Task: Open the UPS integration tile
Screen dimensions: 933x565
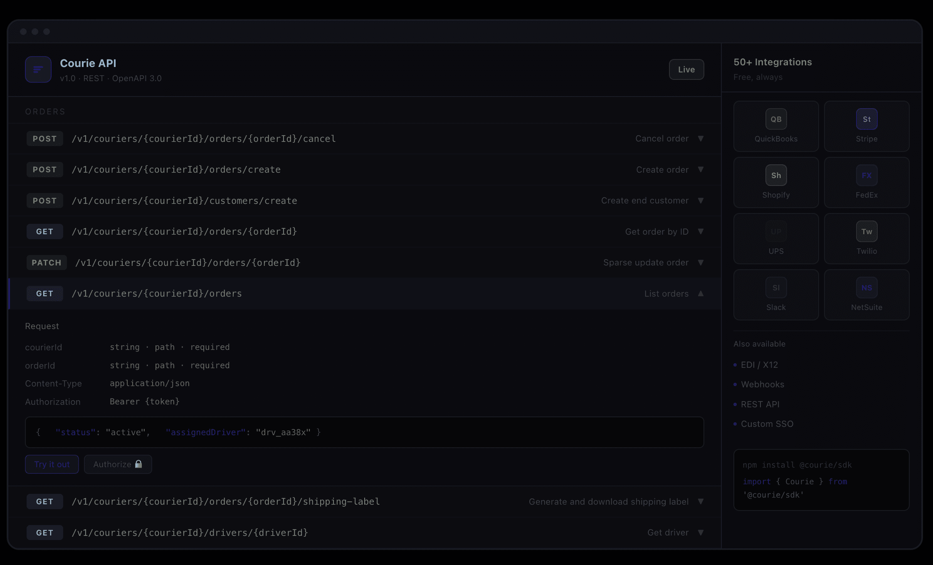Action: pos(776,238)
